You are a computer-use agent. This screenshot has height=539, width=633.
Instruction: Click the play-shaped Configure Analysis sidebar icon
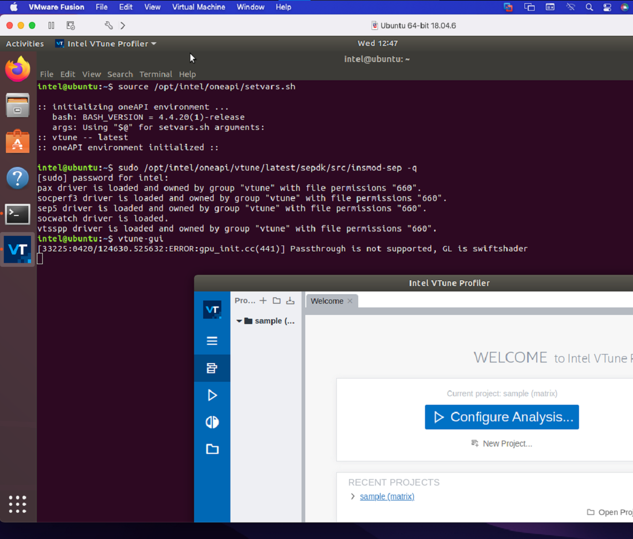(x=212, y=395)
